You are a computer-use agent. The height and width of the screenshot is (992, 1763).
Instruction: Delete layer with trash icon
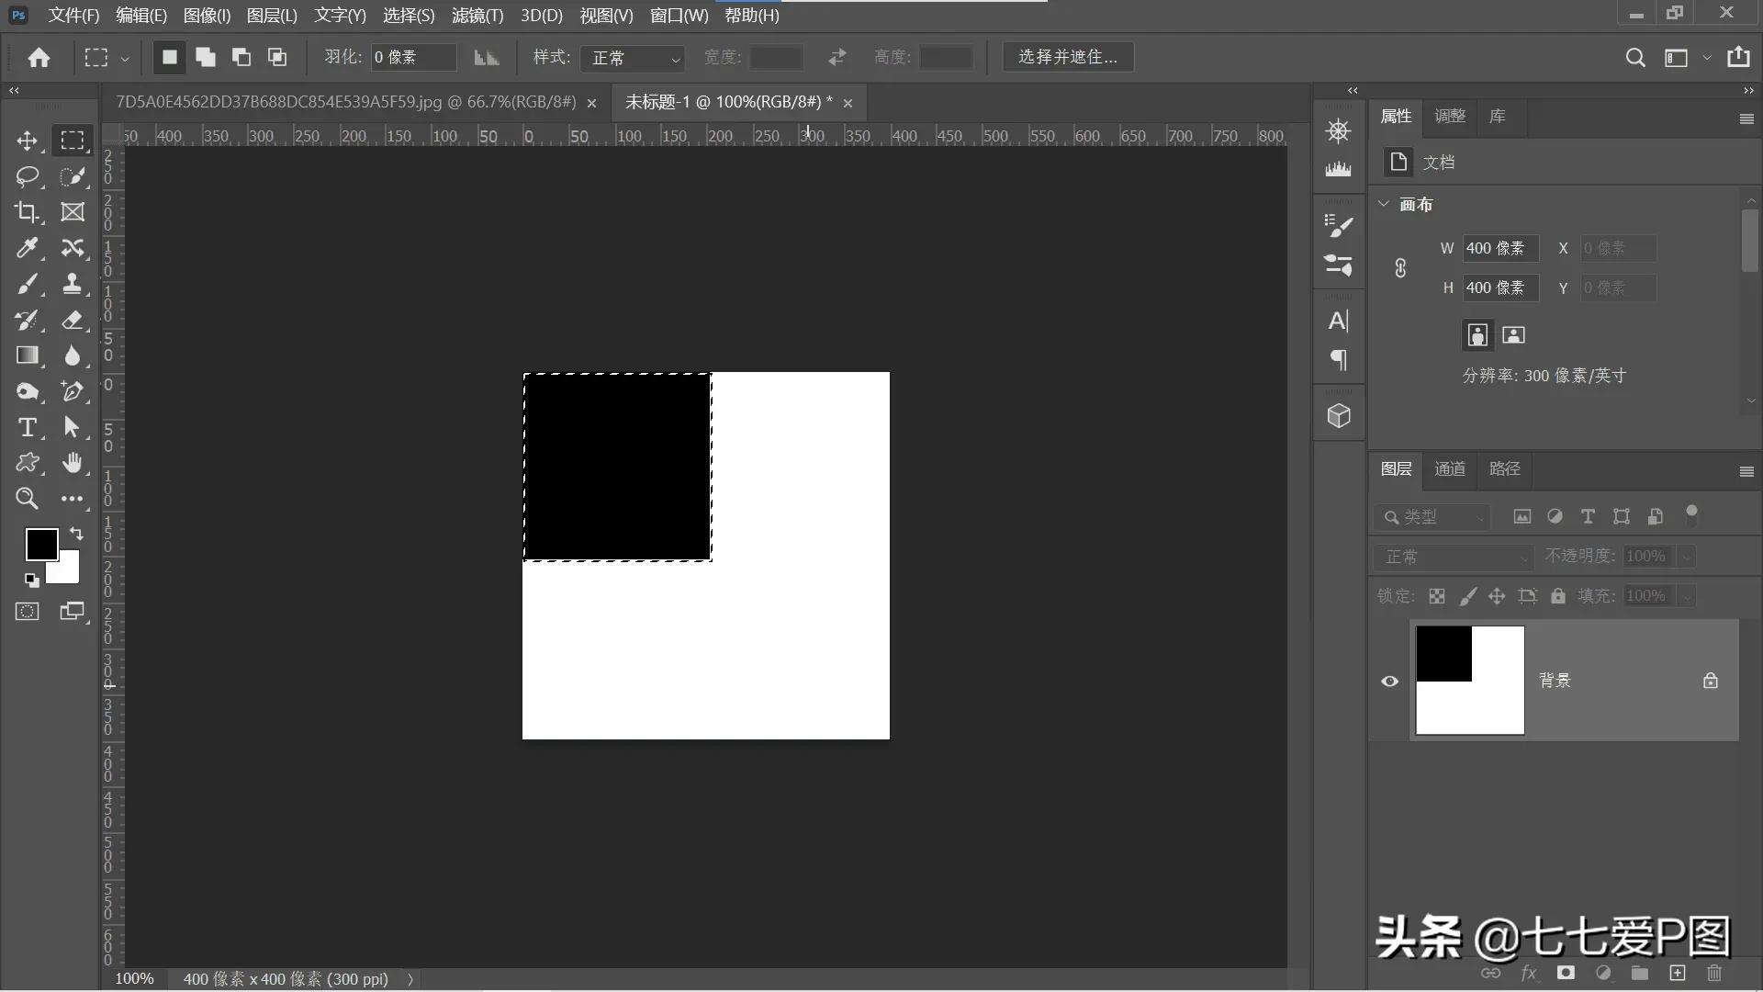[x=1714, y=973]
